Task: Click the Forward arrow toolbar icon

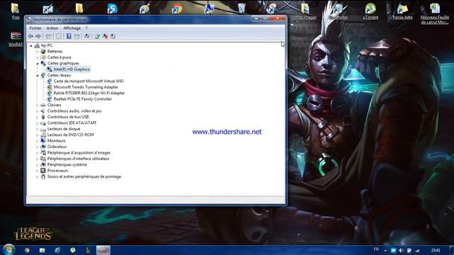Action: click(x=38, y=36)
